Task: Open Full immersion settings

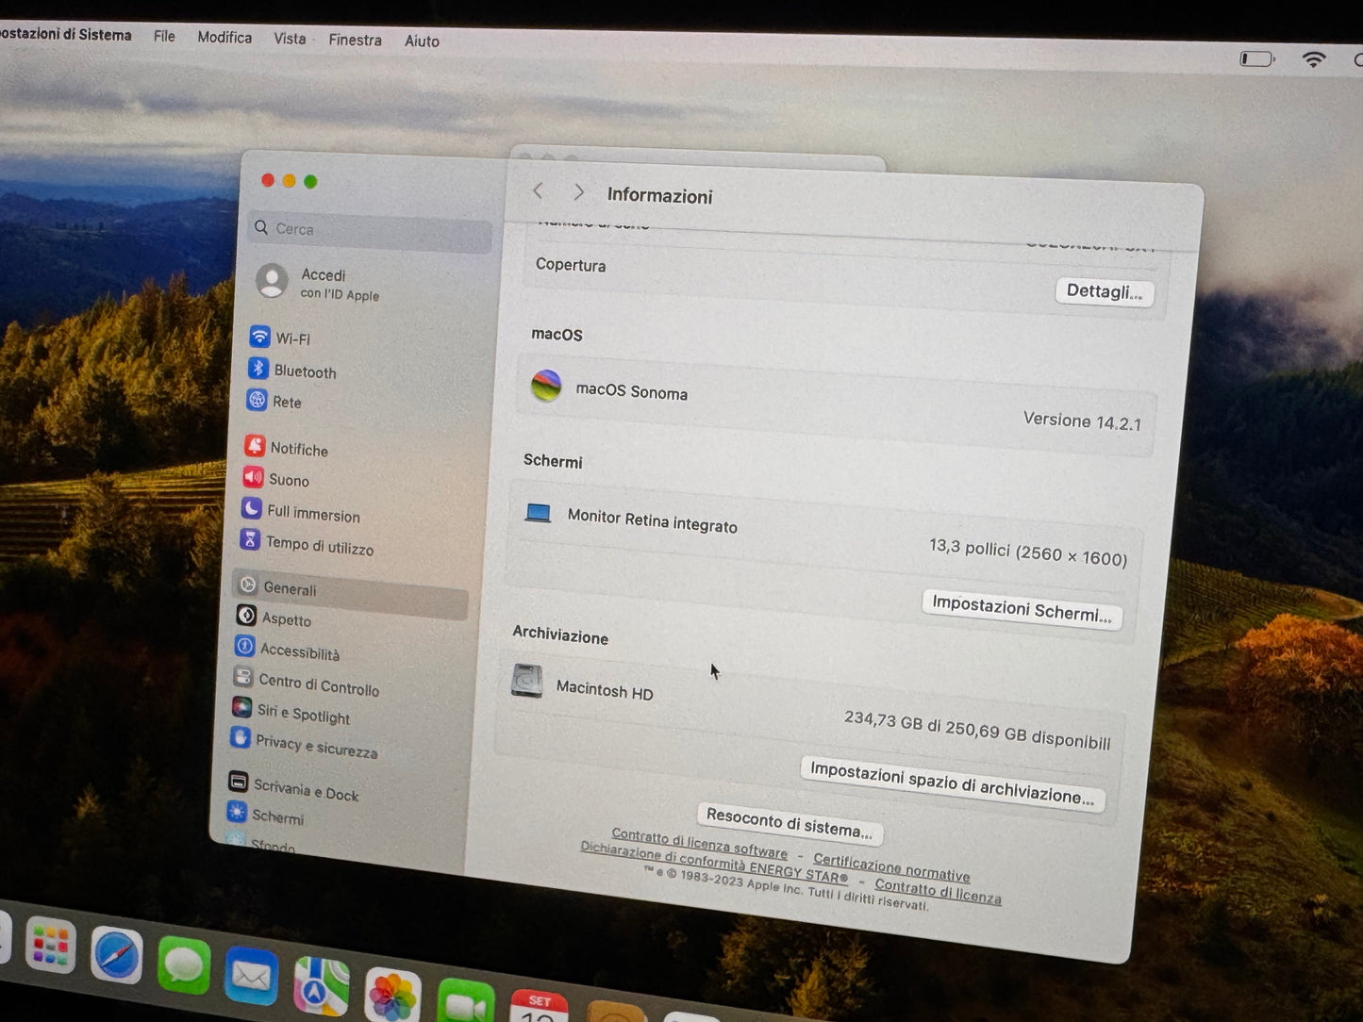Action: pos(312,514)
